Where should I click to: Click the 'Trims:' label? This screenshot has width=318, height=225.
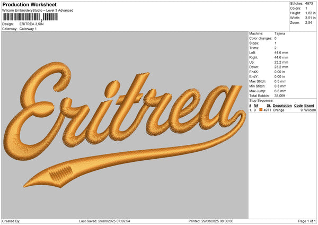click(x=254, y=48)
